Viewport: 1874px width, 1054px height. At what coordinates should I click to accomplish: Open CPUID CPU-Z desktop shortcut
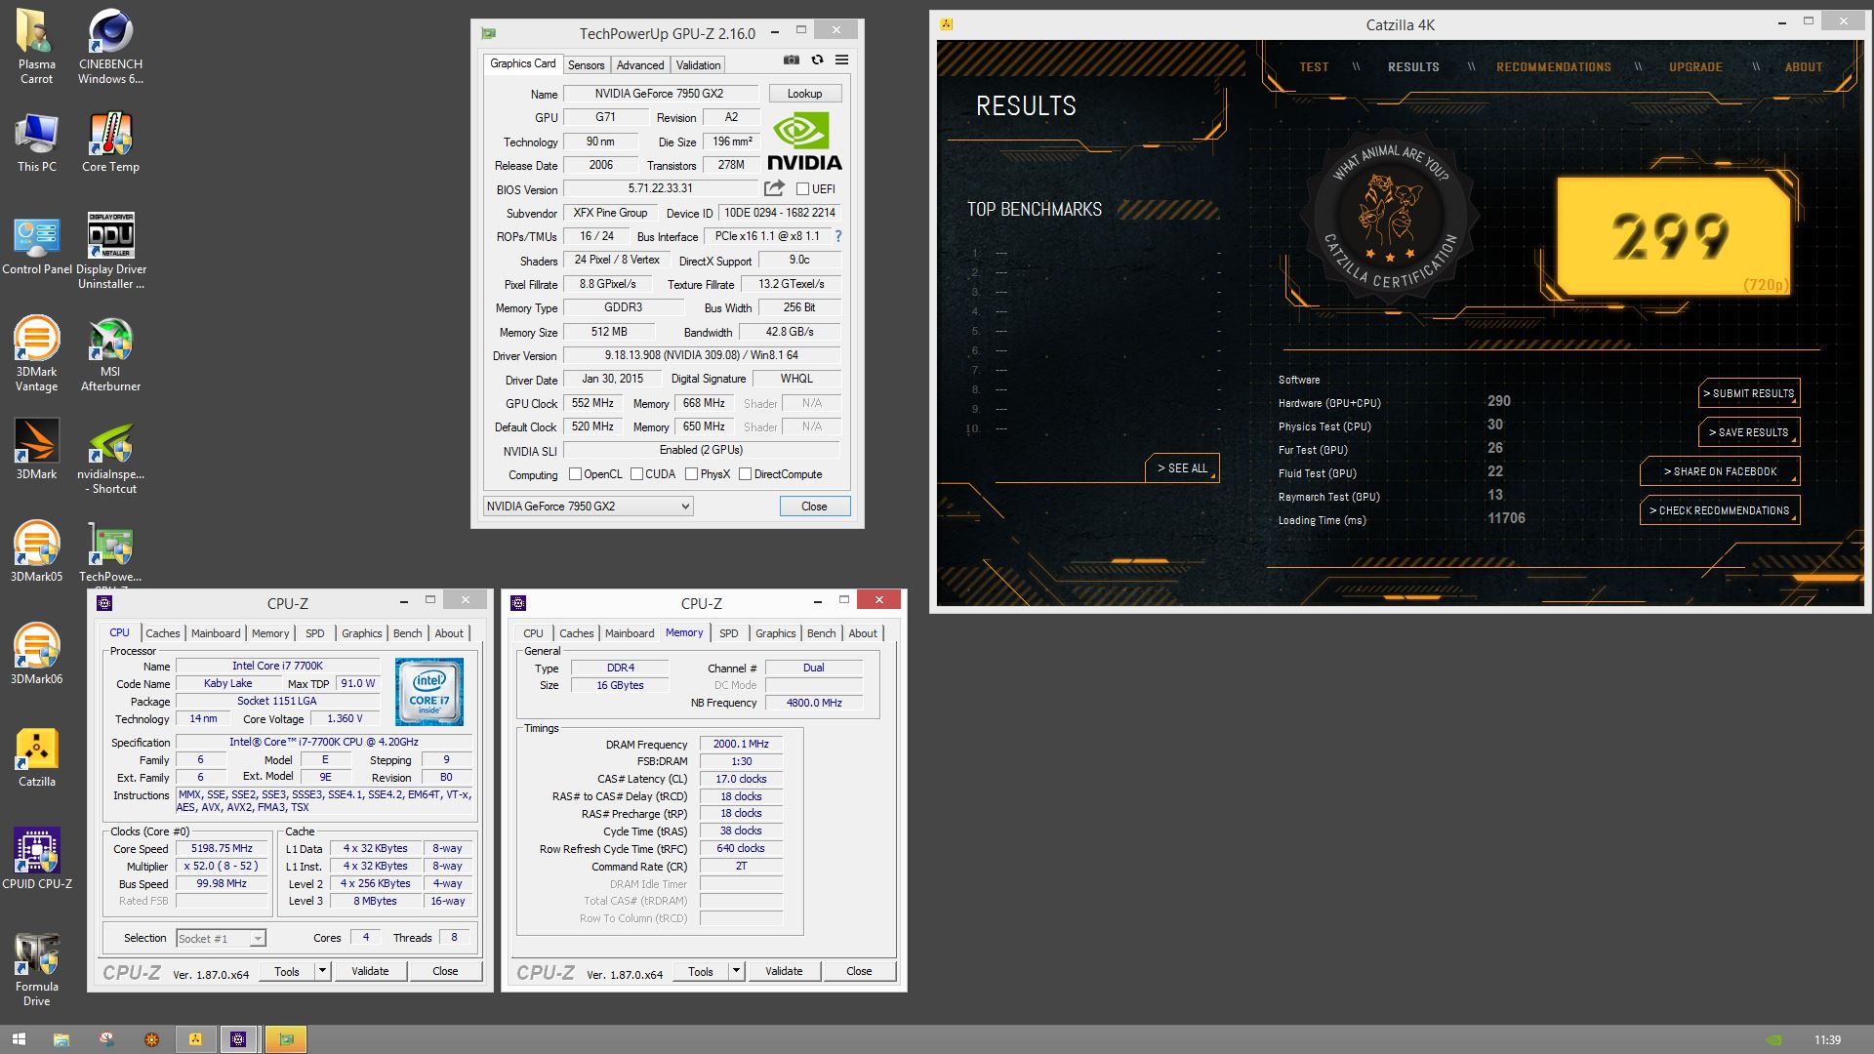pos(36,859)
